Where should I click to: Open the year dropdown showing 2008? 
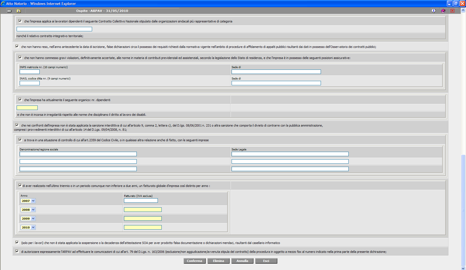(28, 210)
